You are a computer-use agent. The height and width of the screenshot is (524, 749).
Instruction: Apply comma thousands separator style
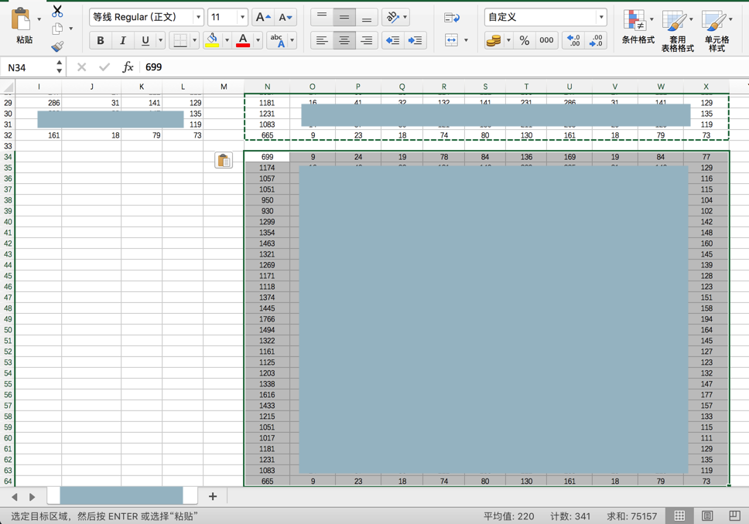pos(546,40)
